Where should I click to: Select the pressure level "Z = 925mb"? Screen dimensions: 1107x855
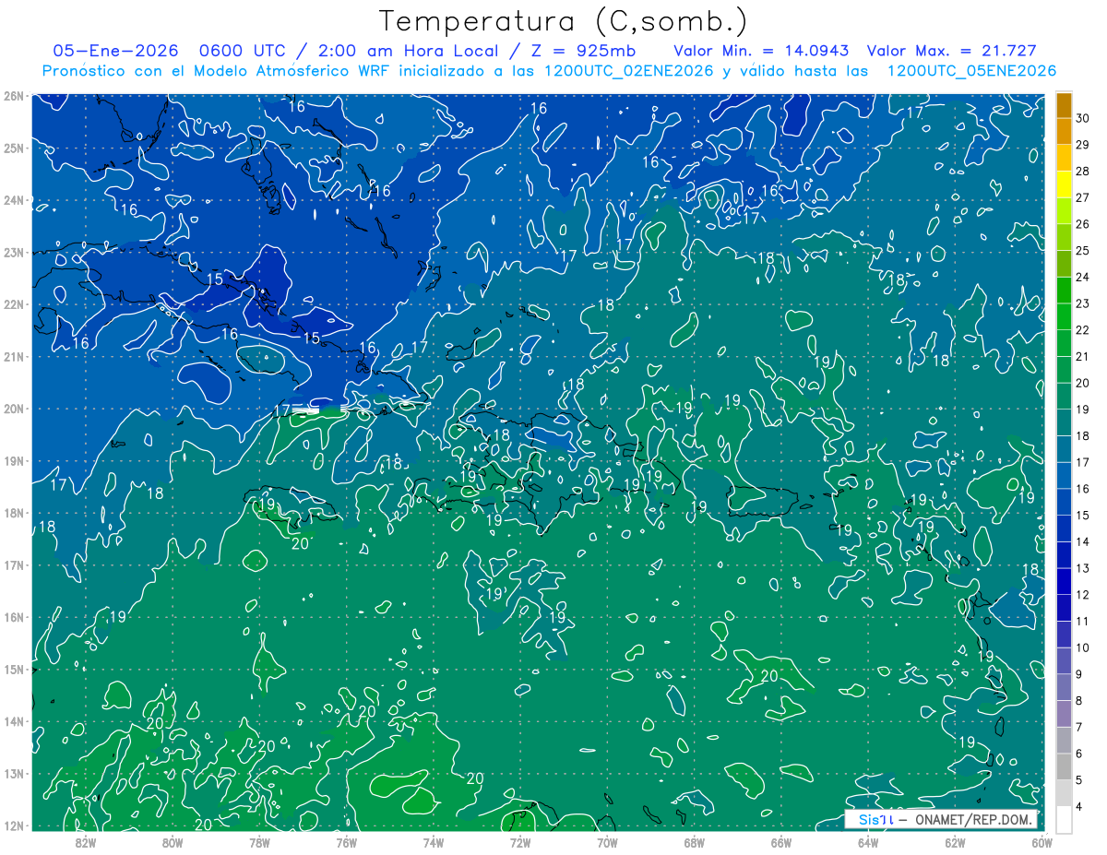pyautogui.click(x=585, y=52)
